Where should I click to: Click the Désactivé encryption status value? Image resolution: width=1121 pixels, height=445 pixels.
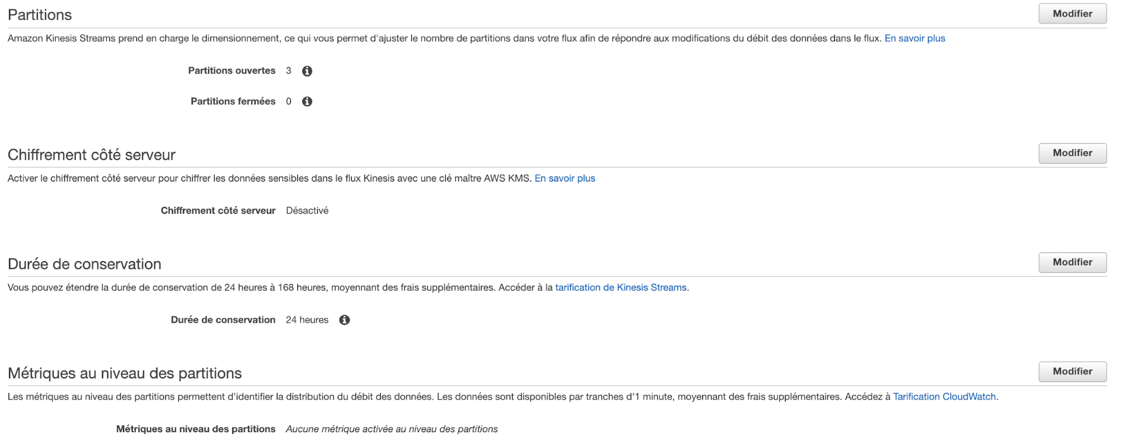(307, 211)
